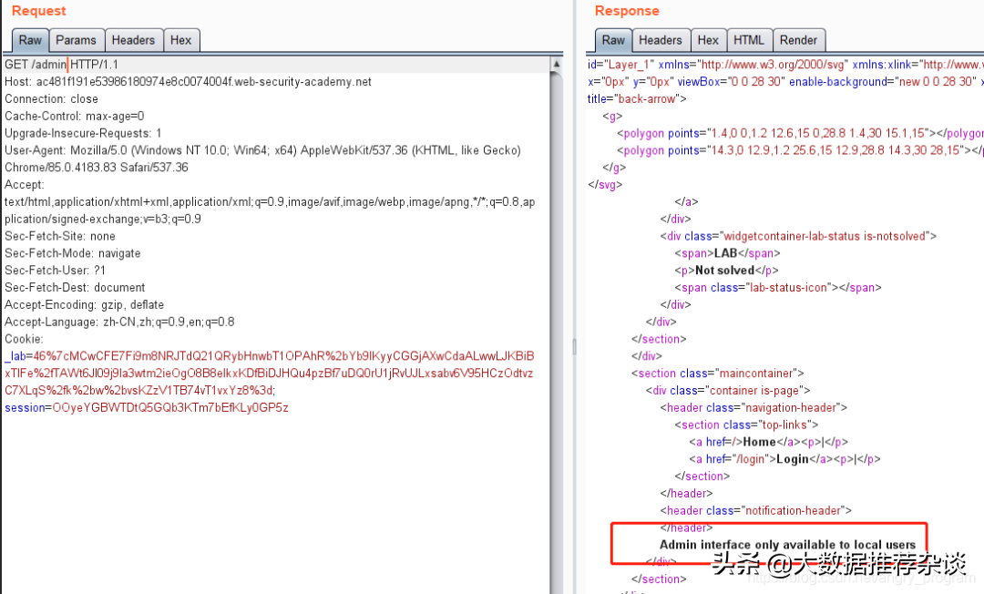The width and height of the screenshot is (984, 594).
Task: Open the Response Render tab
Action: tap(798, 40)
